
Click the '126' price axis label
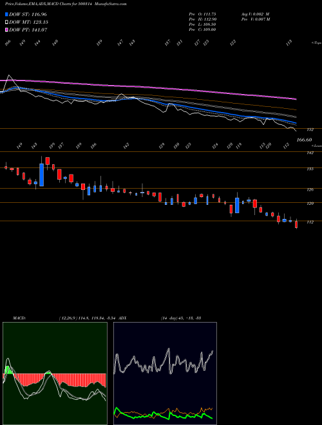(x=310, y=190)
